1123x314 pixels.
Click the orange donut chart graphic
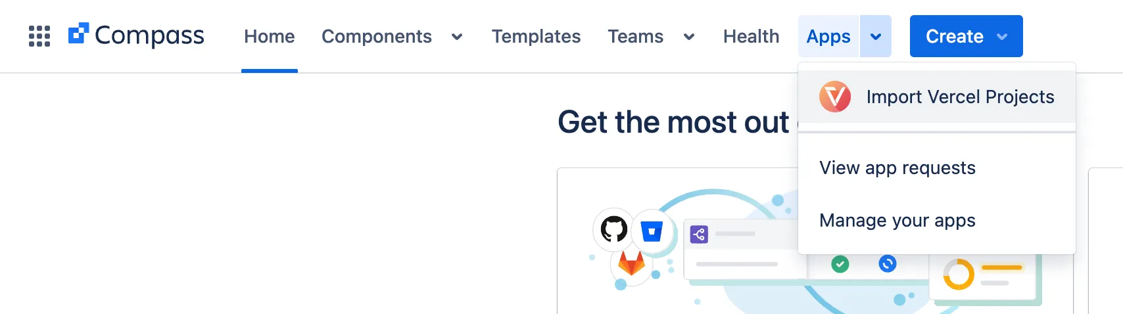[958, 274]
